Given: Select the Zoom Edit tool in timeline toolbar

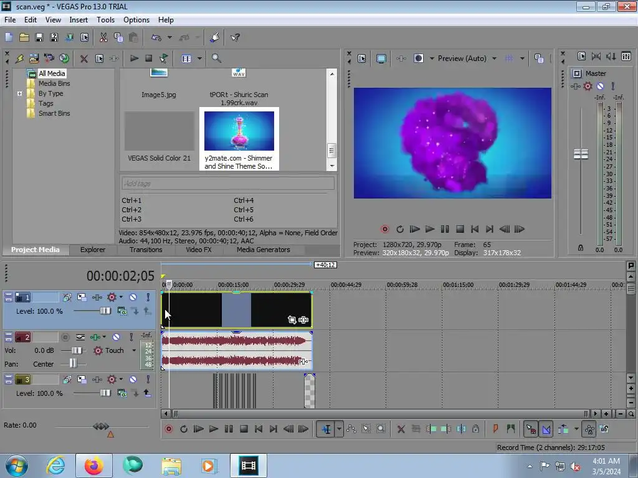Looking at the screenshot, I should click(x=381, y=429).
